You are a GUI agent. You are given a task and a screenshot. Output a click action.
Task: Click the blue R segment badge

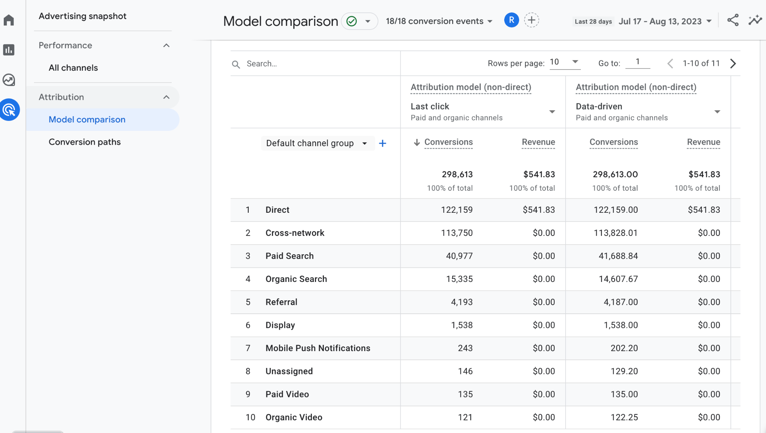(x=511, y=20)
